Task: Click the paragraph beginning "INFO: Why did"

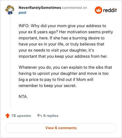Action: (x=66, y=41)
